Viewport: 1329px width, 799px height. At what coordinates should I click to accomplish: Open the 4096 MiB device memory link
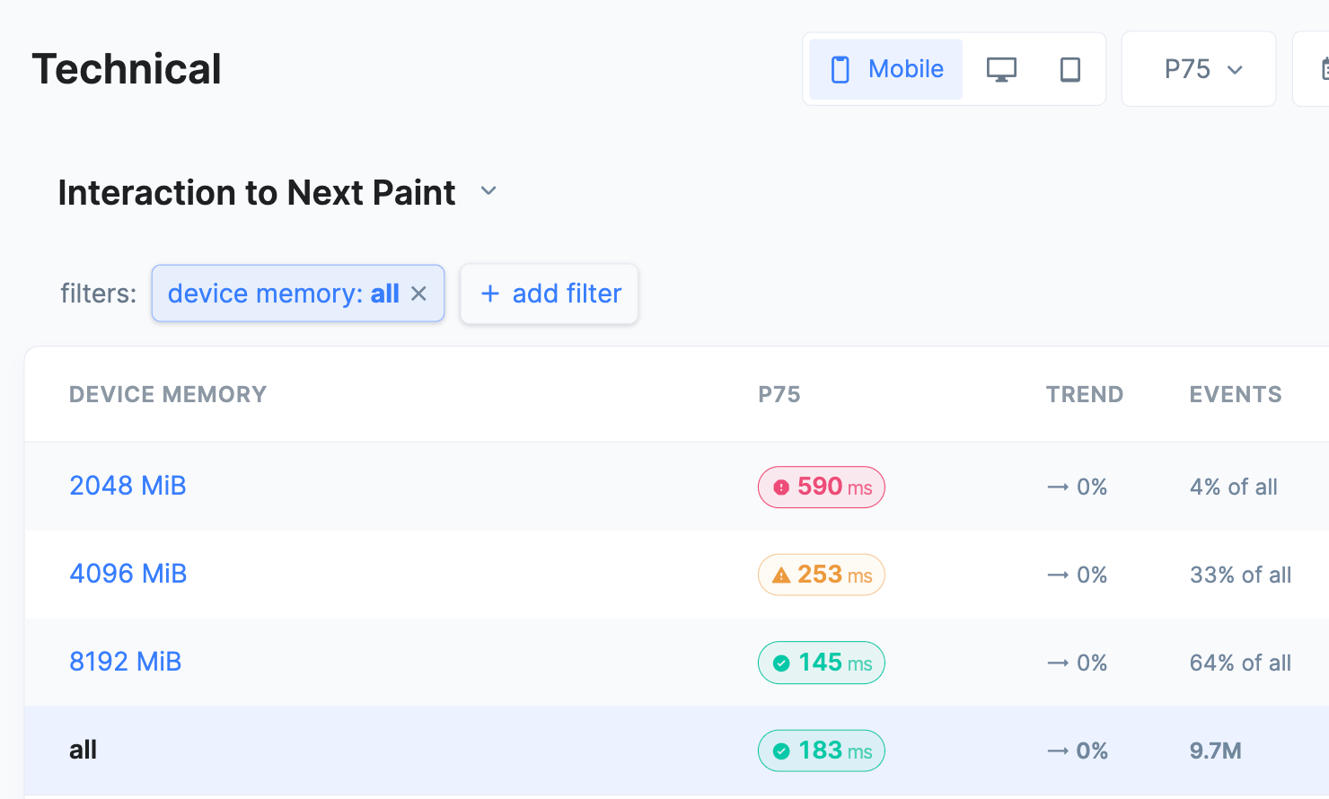[128, 574]
